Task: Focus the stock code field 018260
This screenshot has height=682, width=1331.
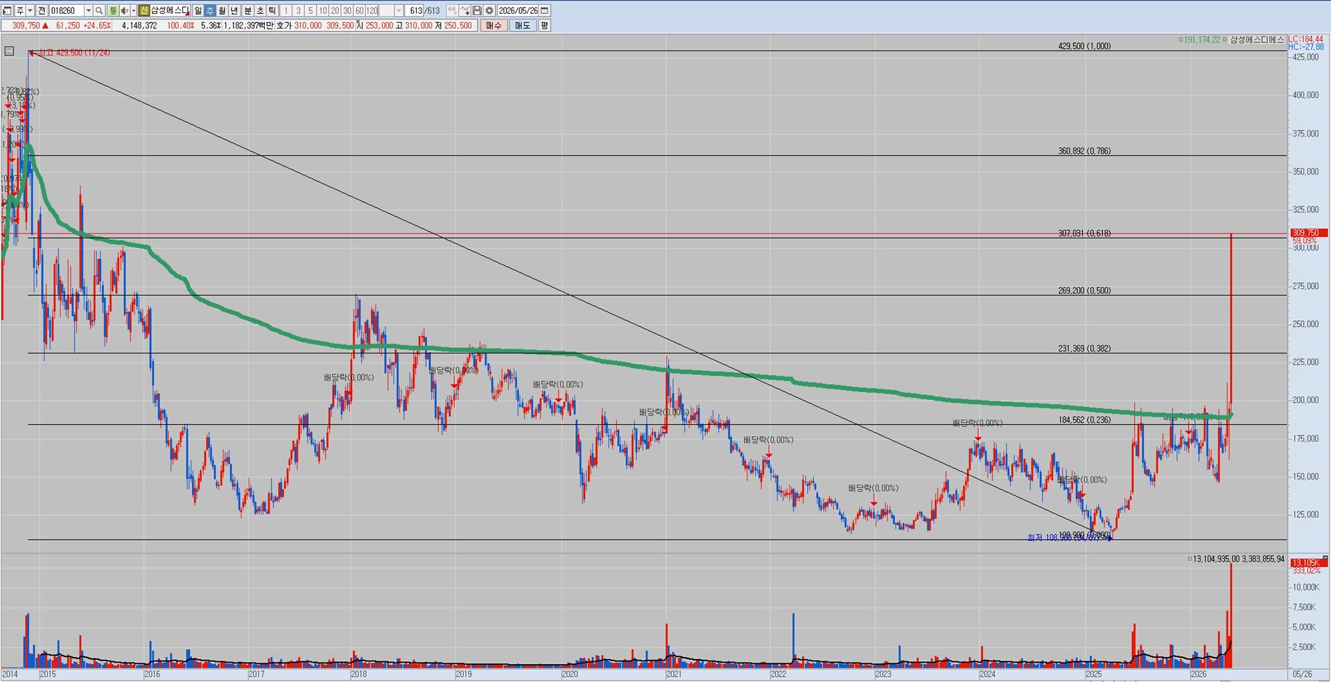Action: (67, 10)
